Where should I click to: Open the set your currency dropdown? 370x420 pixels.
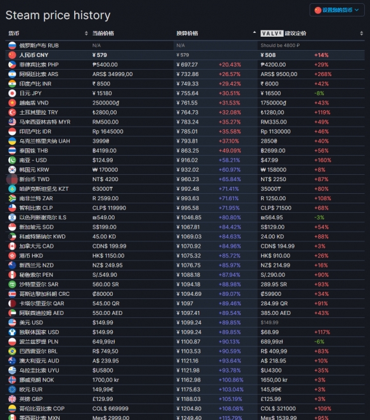coord(337,10)
